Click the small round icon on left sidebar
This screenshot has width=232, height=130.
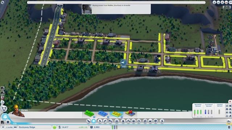point(3,102)
